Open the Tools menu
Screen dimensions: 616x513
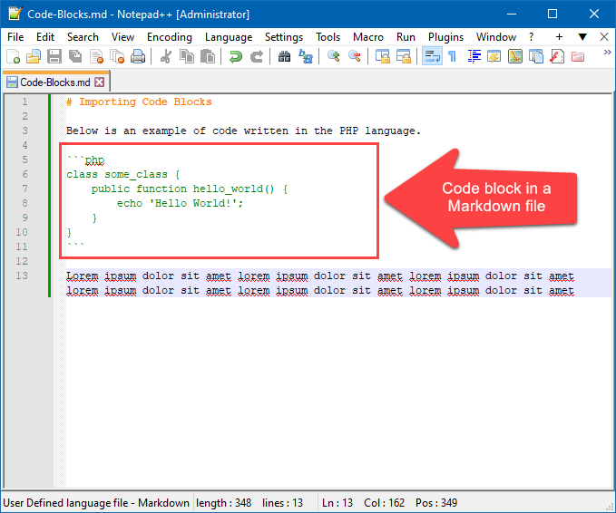(328, 37)
